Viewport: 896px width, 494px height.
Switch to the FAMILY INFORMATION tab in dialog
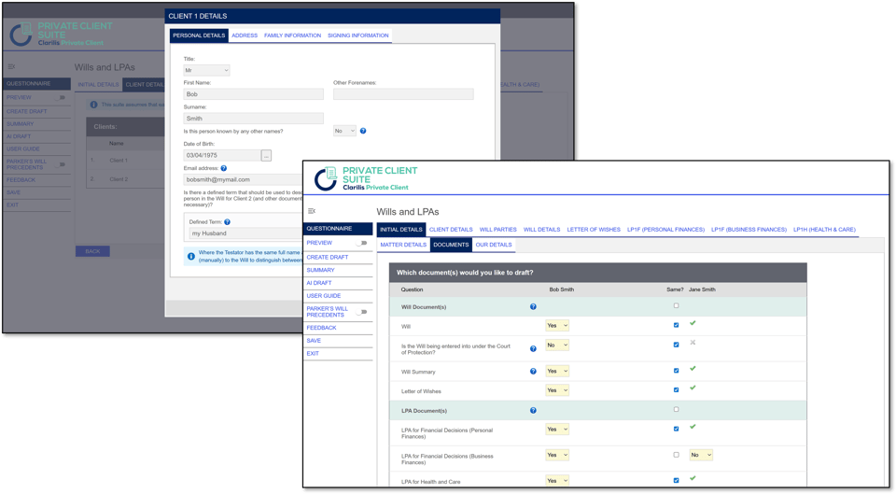point(292,35)
